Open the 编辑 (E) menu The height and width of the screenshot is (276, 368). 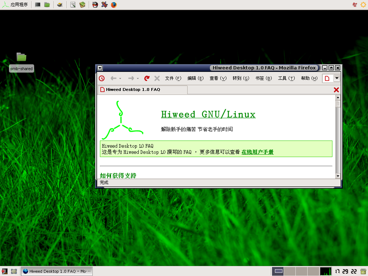point(195,78)
